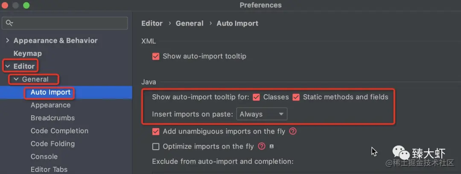Open the Code Folding settings page

[x=53, y=144]
